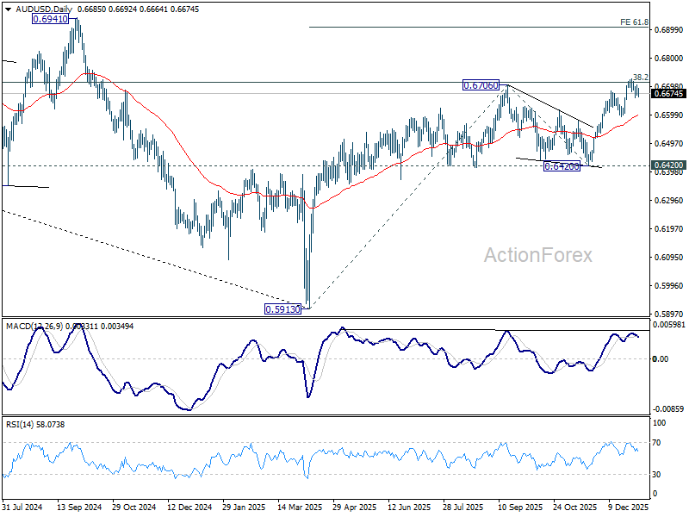Select the 0.69410 high price label
The height and width of the screenshot is (517, 689).
[50, 17]
